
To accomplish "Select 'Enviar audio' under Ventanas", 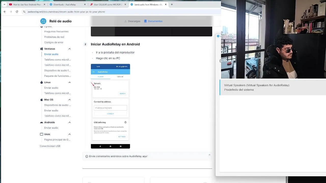I will [51, 54].
